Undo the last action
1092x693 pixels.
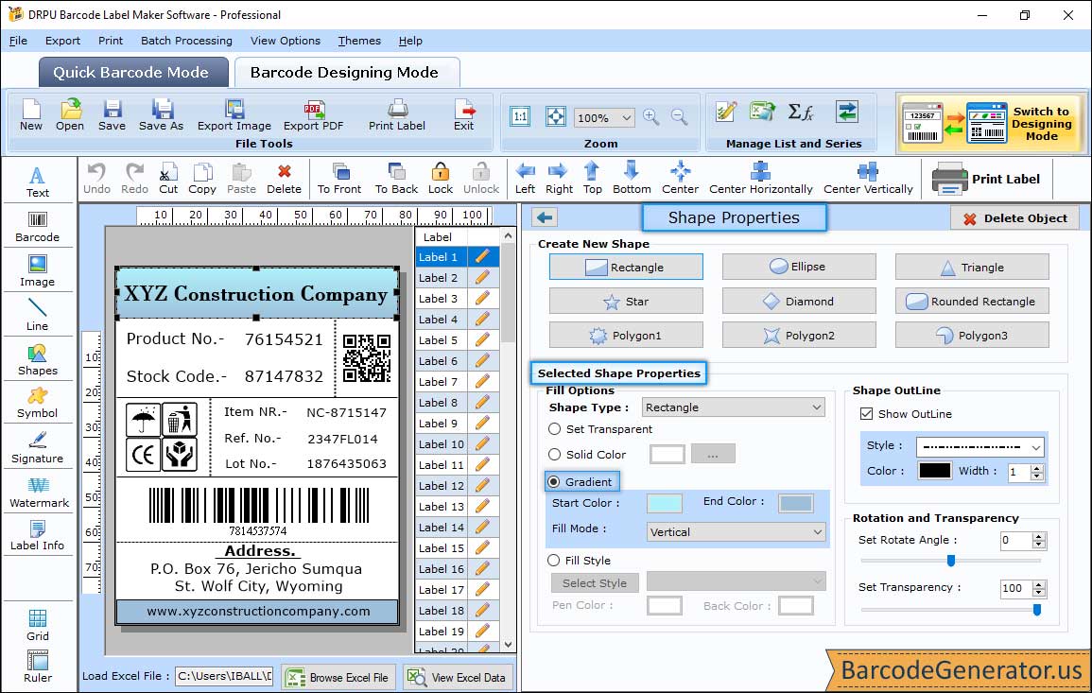point(96,179)
